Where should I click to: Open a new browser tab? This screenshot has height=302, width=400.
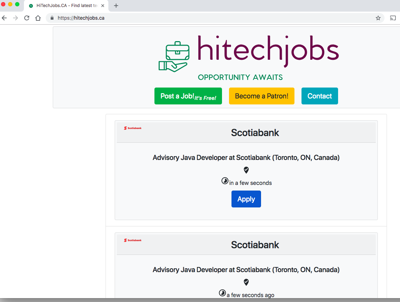[x=116, y=5]
